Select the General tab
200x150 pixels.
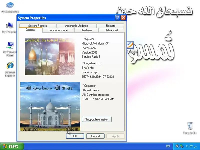coord(30,30)
